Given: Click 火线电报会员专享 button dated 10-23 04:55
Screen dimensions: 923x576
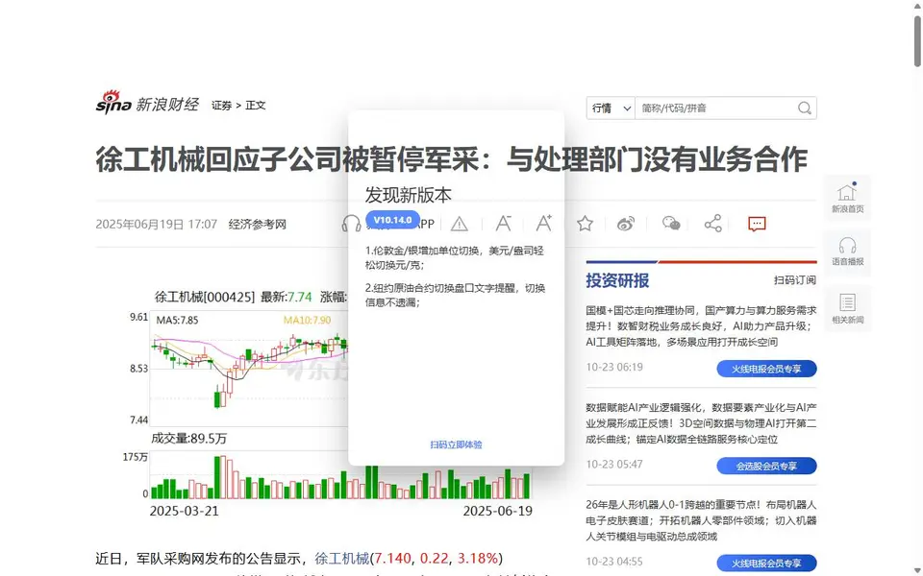Looking at the screenshot, I should 766,564.
